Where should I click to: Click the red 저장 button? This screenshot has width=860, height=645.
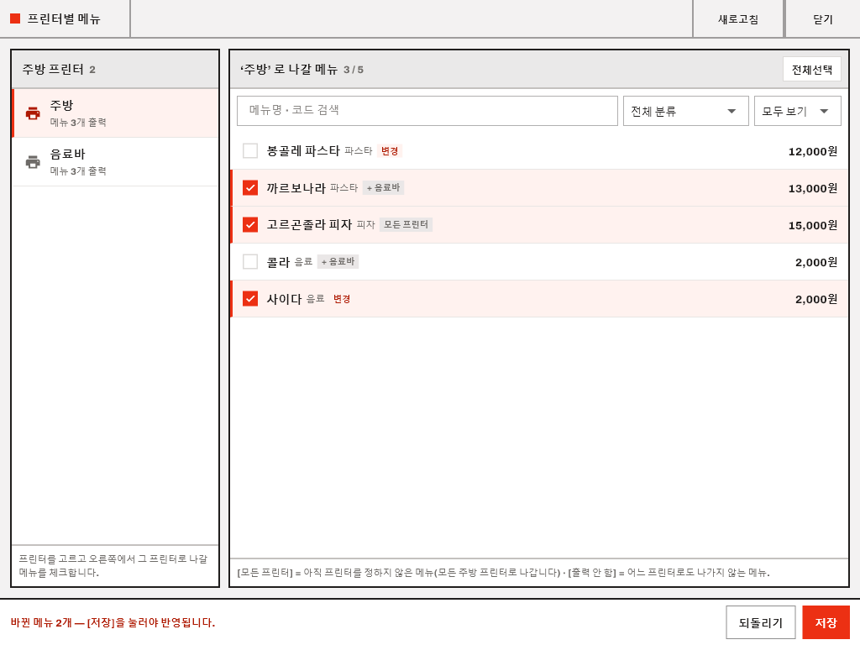click(x=826, y=622)
